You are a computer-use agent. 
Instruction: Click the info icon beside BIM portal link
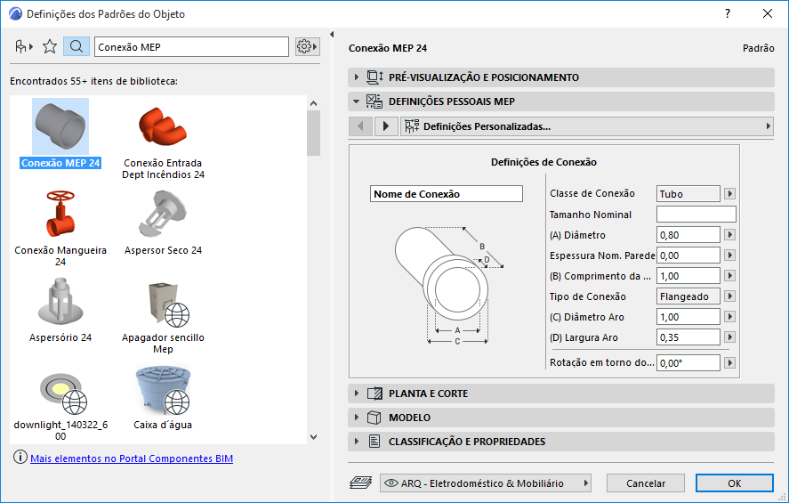point(20,458)
